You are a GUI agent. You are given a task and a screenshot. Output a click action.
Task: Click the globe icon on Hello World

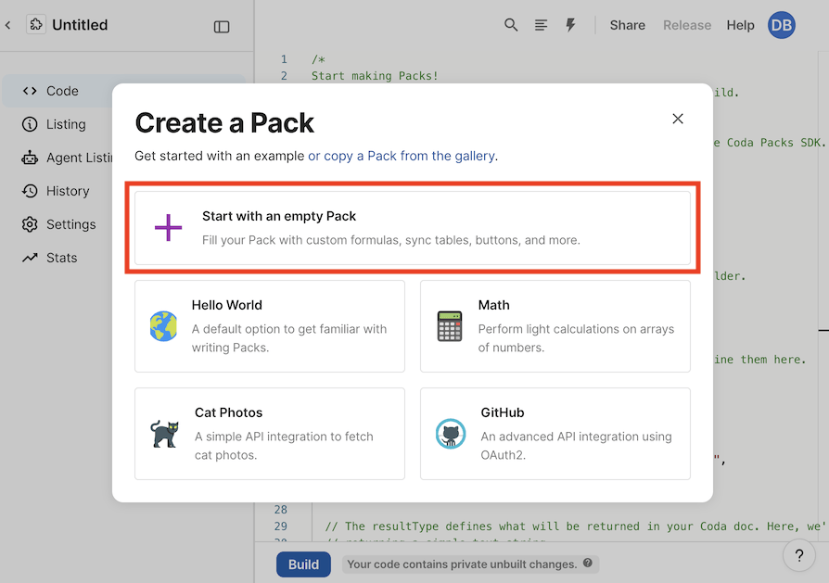163,326
